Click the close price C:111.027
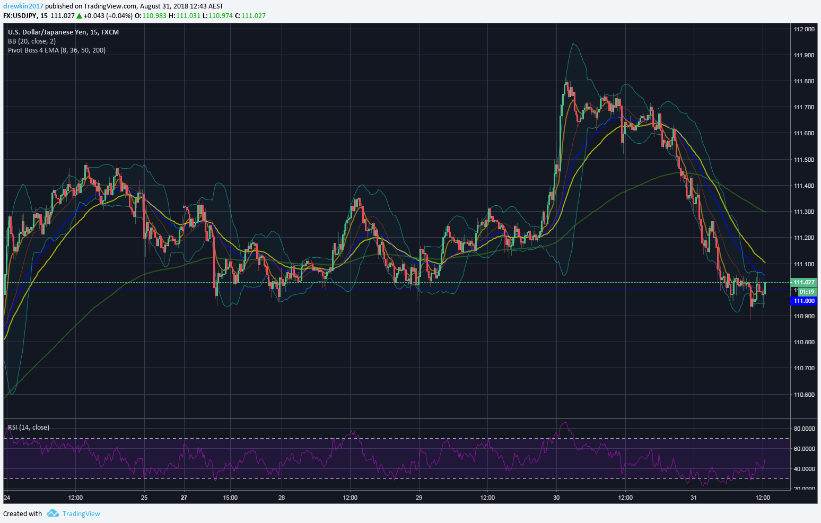 pyautogui.click(x=250, y=15)
